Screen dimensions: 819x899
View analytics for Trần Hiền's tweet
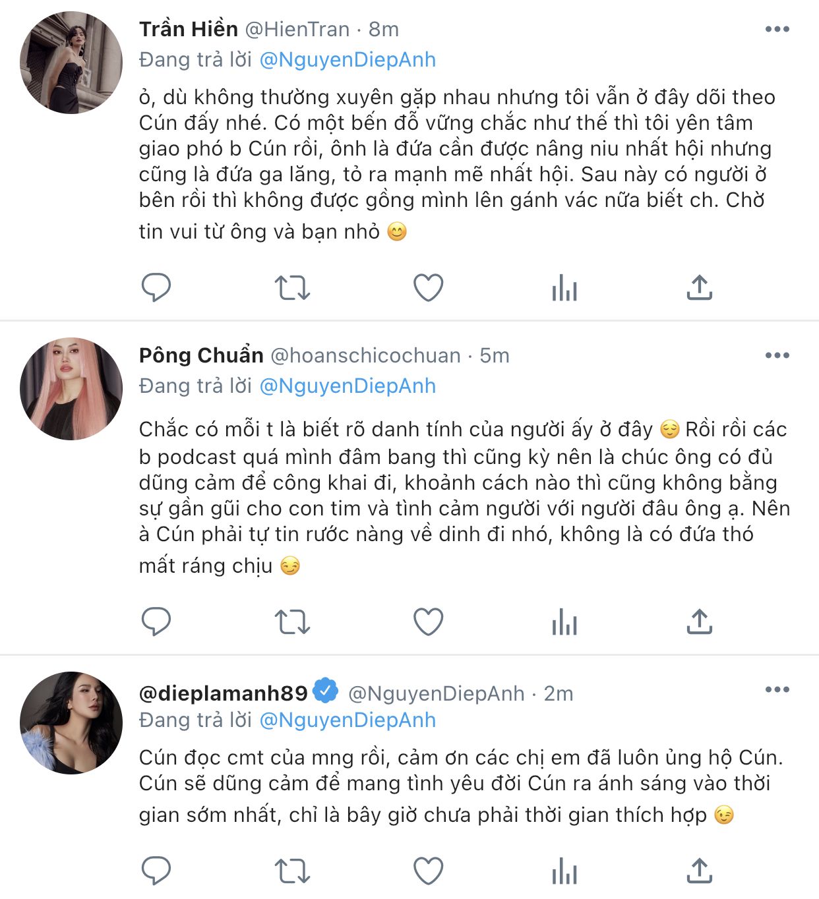564,288
